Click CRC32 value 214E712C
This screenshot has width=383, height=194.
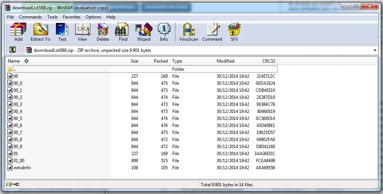click(x=266, y=76)
